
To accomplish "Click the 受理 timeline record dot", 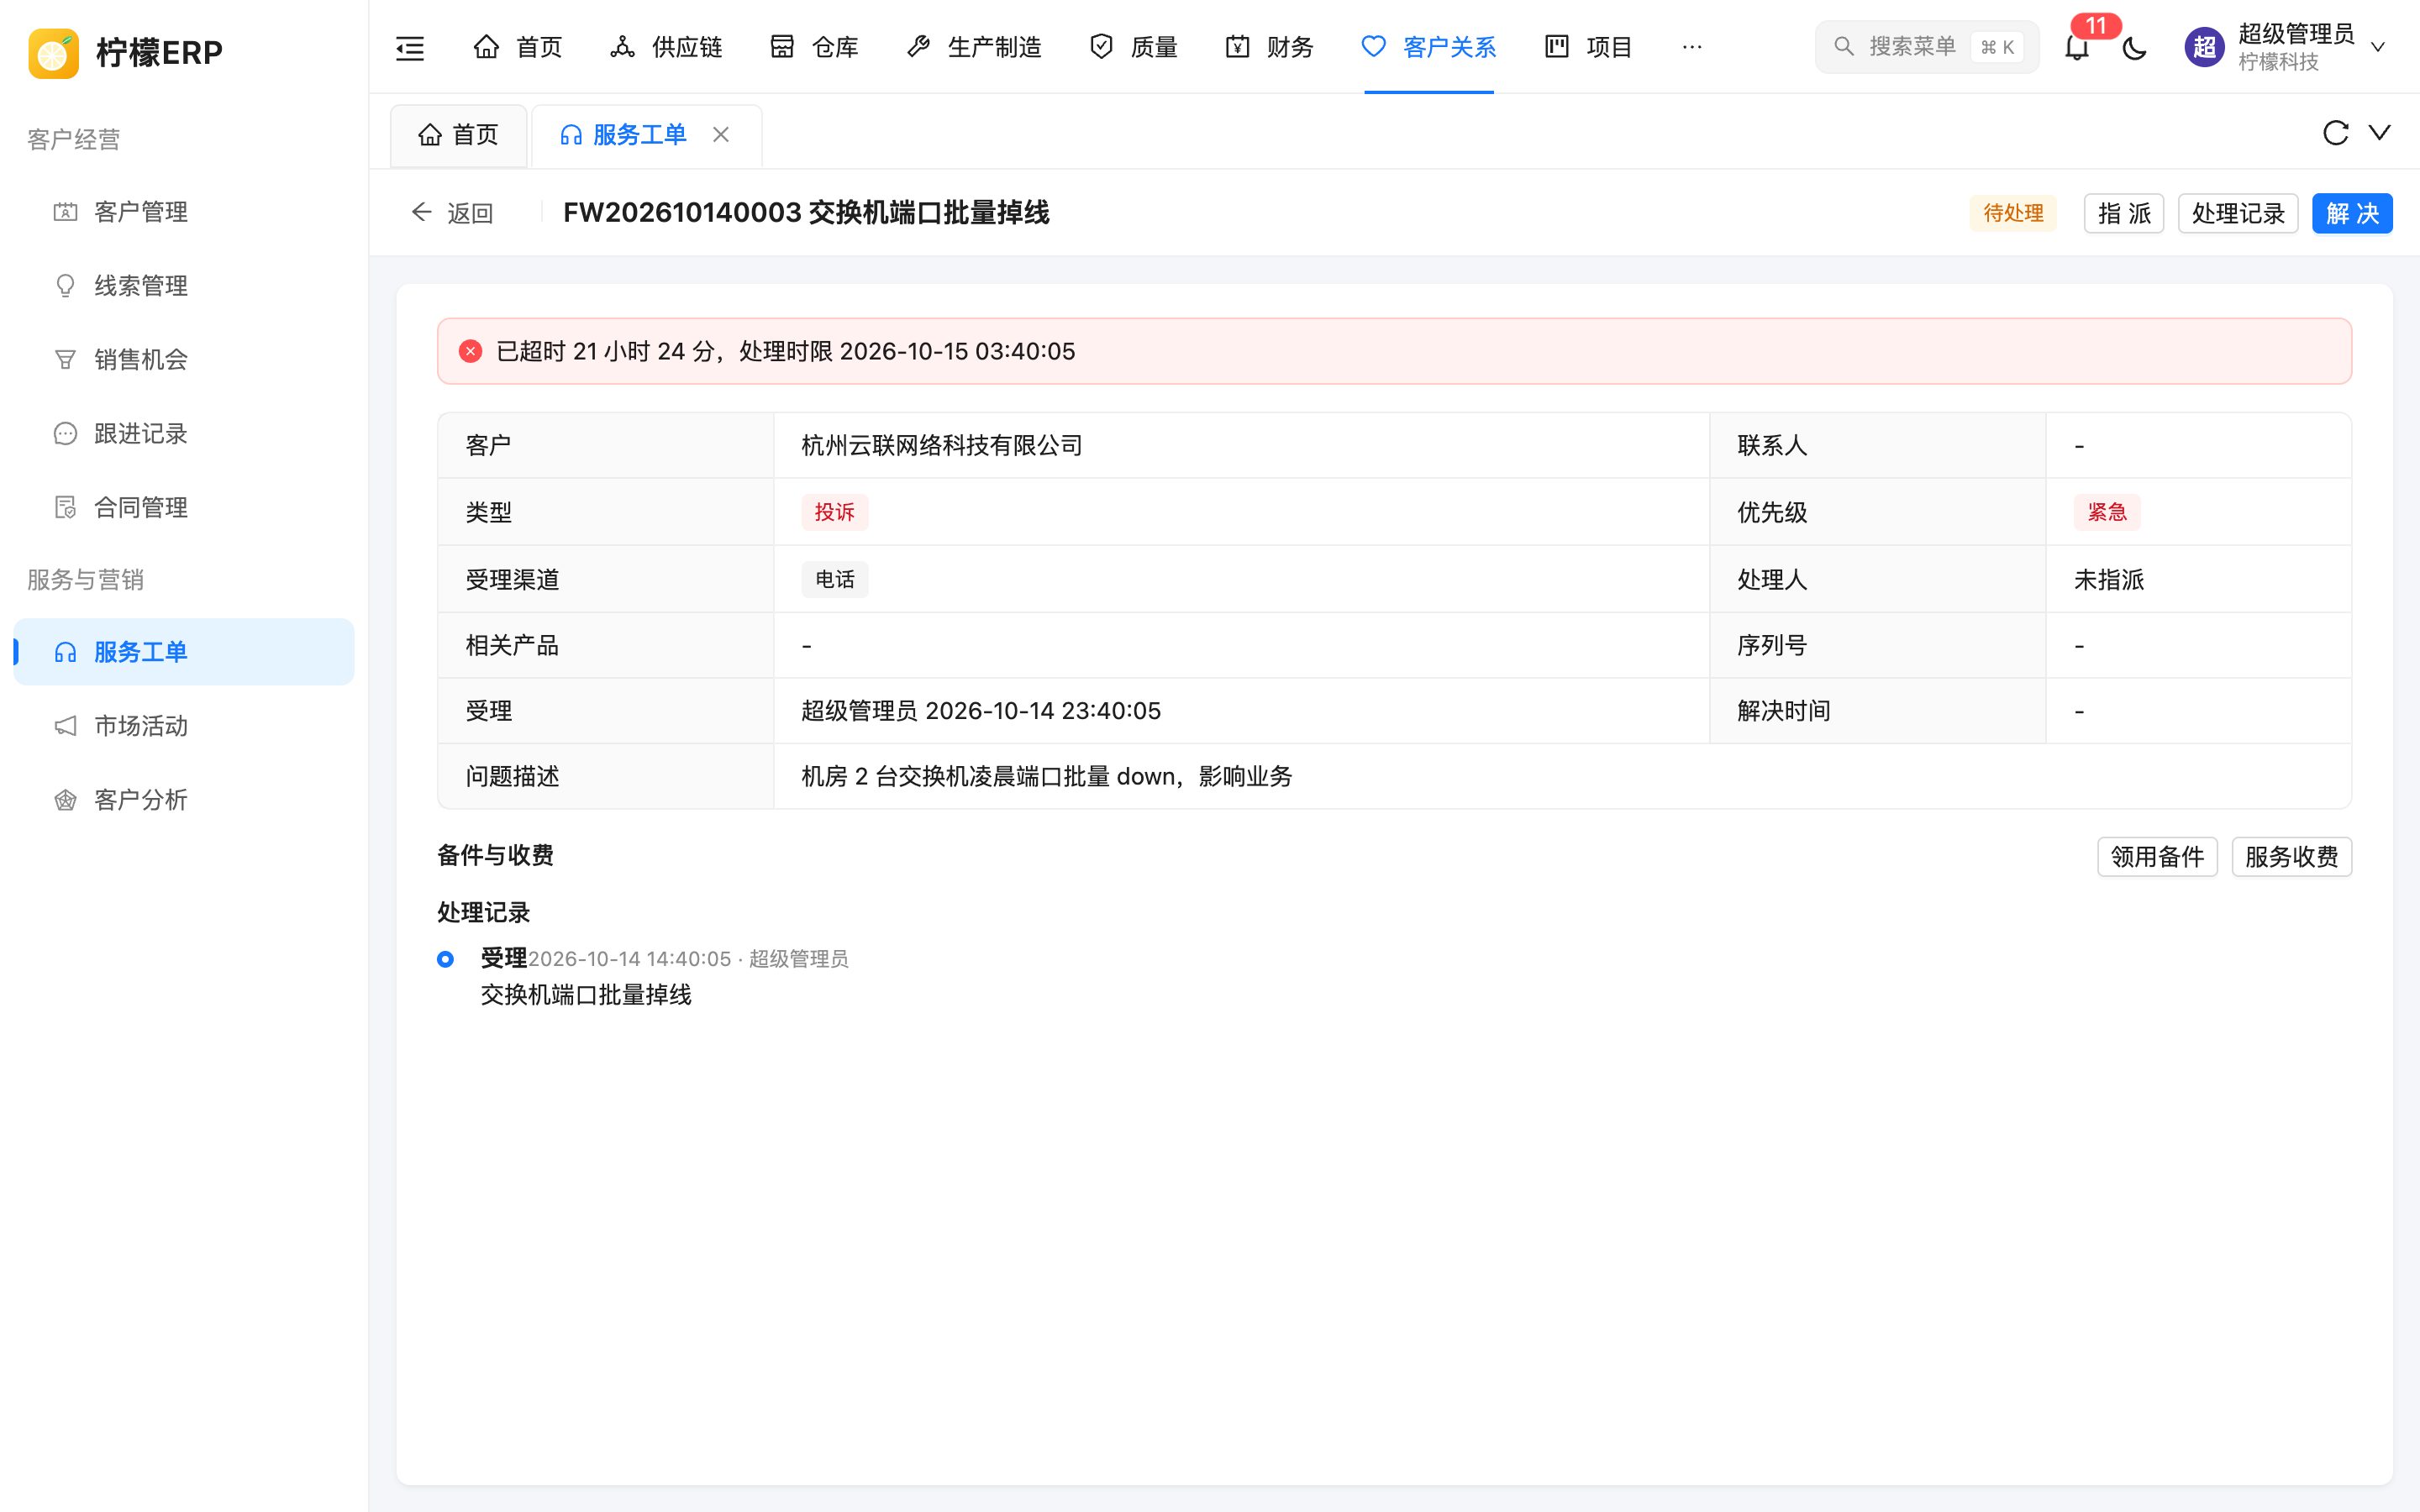I will point(446,959).
